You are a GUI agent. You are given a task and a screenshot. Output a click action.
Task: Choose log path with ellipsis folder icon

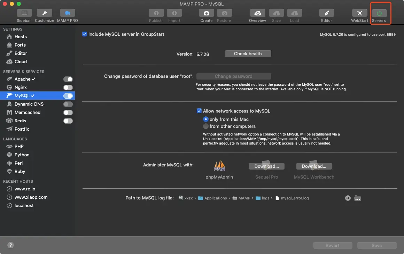click(x=358, y=198)
